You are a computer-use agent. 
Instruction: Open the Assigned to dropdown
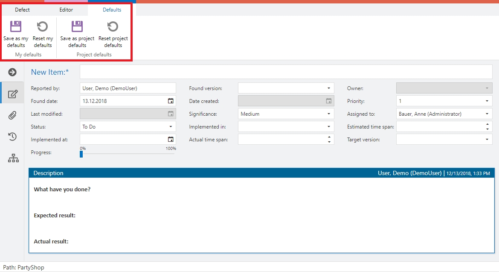tap(487, 114)
